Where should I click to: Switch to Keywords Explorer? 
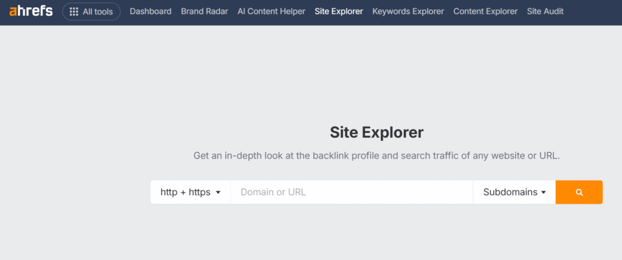[408, 12]
